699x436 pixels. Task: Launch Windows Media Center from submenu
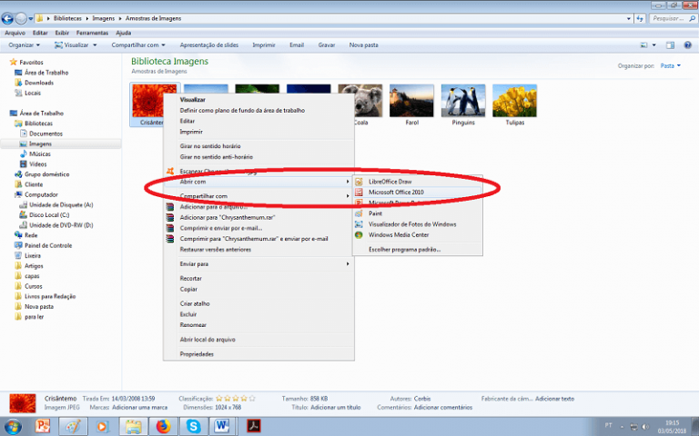(399, 234)
